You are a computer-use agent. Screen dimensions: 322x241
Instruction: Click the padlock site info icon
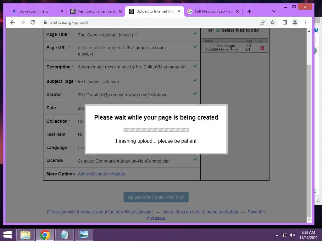tap(45, 22)
